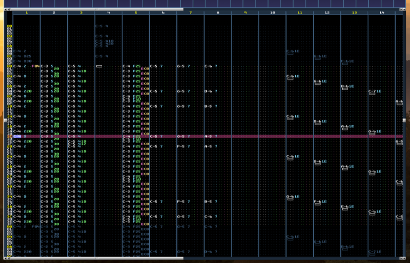Viewport: 410px width, 263px height.
Task: Click the C-5 note on highlighted row
Action: 154,136
